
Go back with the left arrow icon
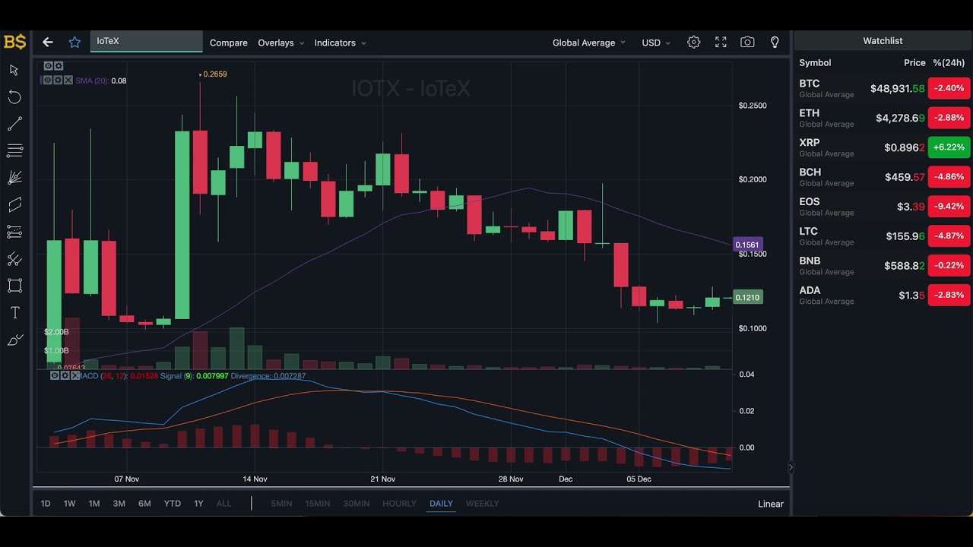47,43
